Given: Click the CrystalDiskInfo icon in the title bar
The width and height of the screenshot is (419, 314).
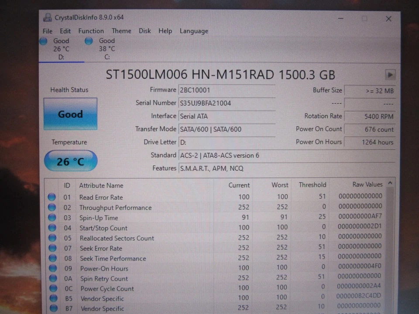Looking at the screenshot, I should [48, 17].
